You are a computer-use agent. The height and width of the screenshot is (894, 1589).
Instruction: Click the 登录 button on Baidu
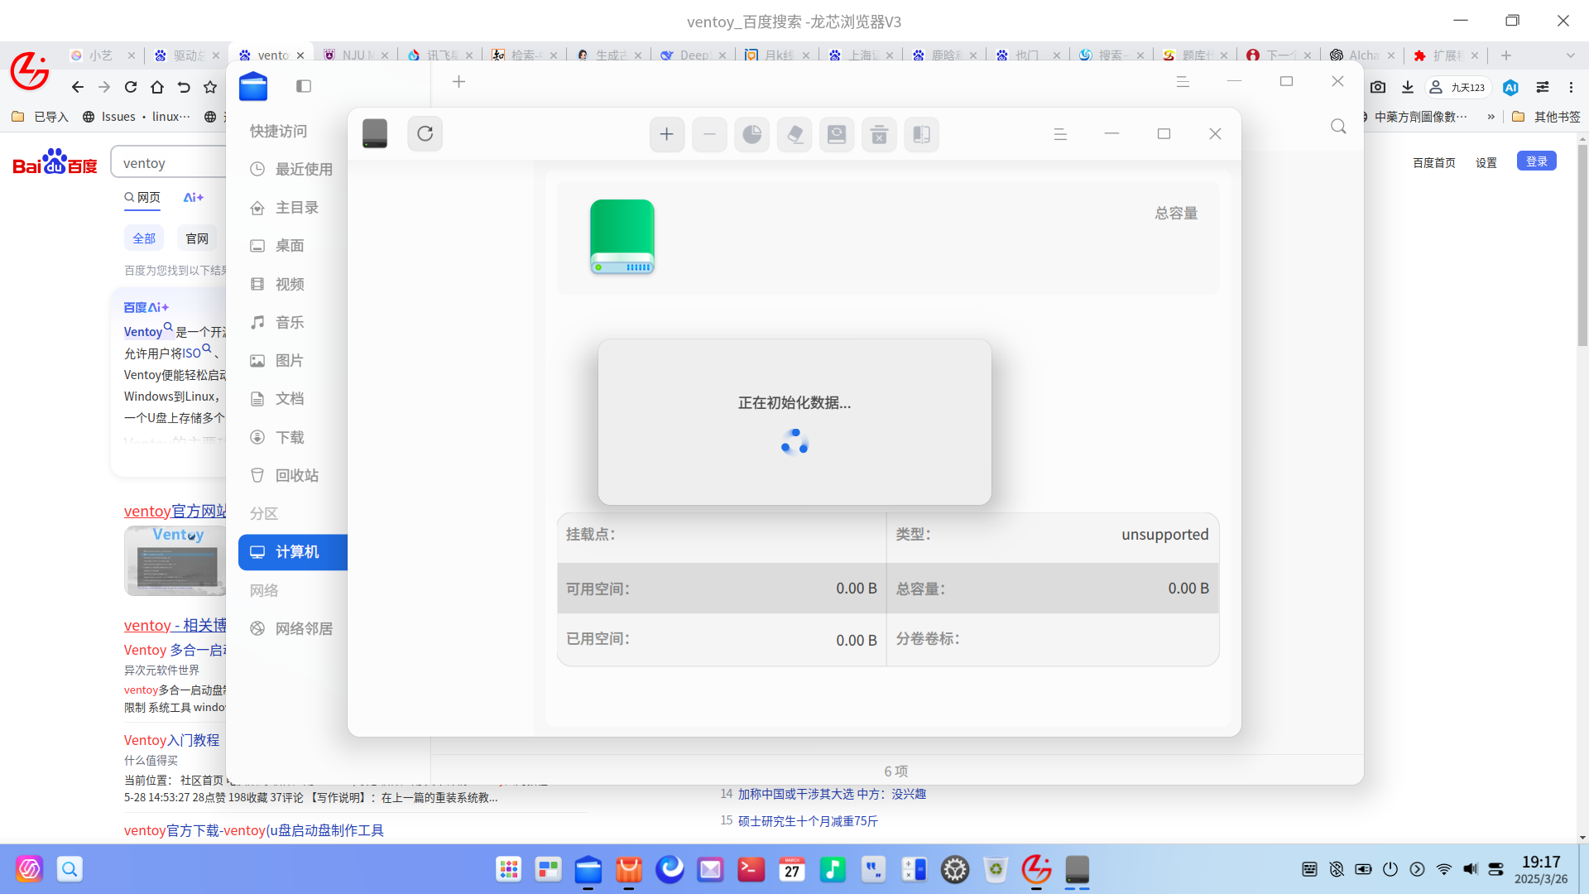(x=1537, y=161)
